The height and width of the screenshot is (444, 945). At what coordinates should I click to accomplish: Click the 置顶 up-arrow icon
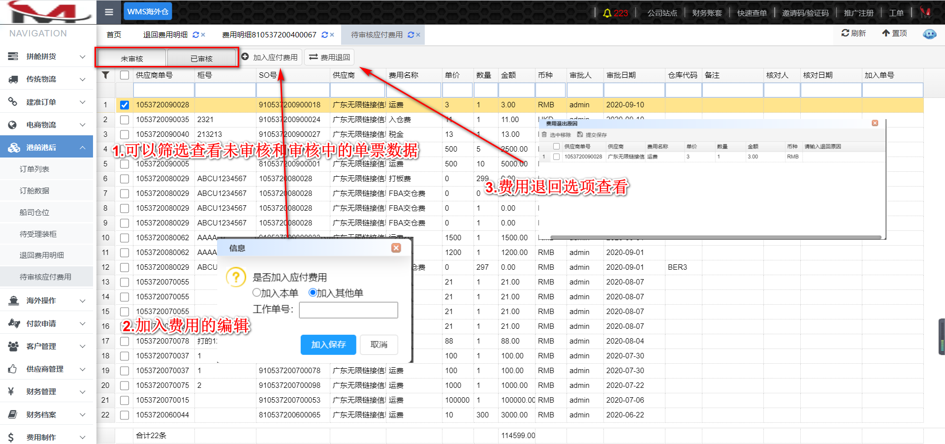886,33
